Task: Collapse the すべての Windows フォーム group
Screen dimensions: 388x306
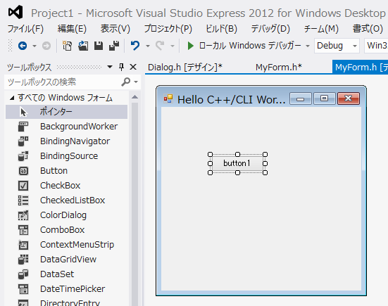Action: (12, 98)
